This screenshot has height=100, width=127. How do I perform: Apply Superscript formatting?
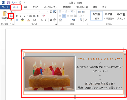[38, 16]
